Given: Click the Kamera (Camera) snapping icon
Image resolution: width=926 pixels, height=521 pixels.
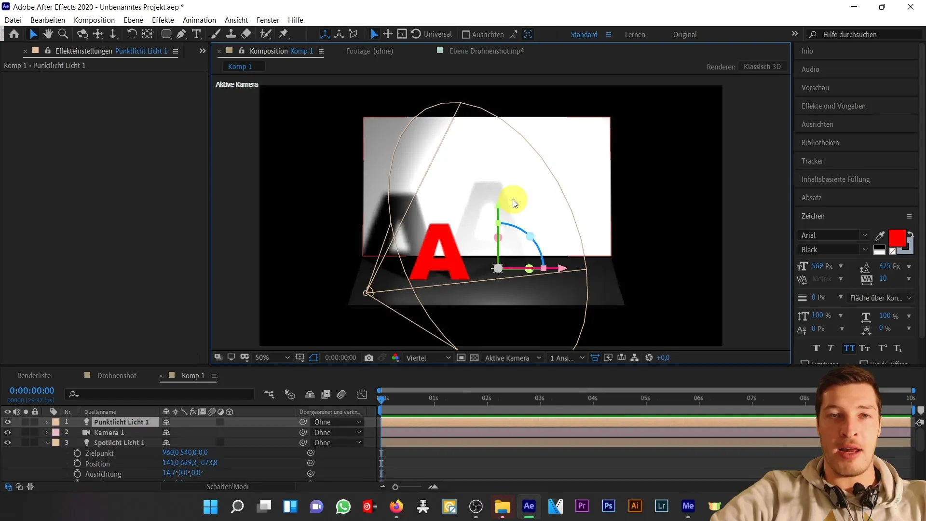Looking at the screenshot, I should point(369,357).
